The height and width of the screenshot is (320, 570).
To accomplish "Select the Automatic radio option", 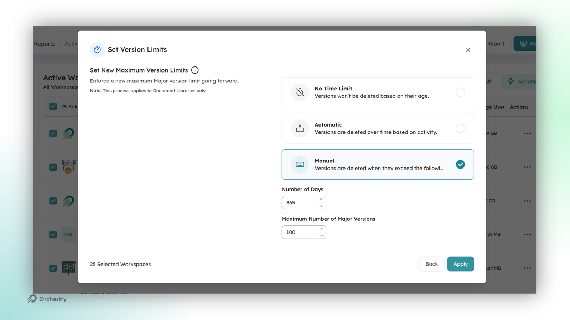I will coord(460,128).
